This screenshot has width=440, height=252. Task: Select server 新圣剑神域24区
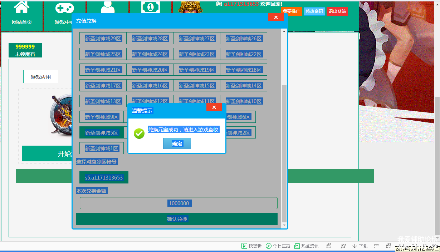[x=150, y=54]
